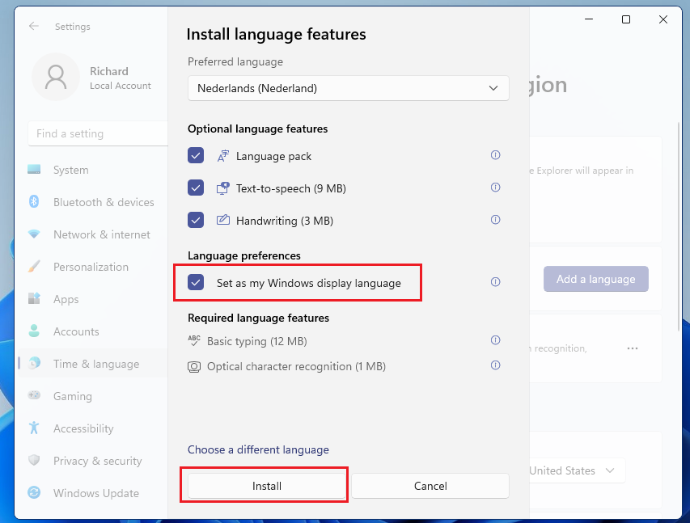
Task: Expand the United States region dropdown
Action: click(576, 470)
